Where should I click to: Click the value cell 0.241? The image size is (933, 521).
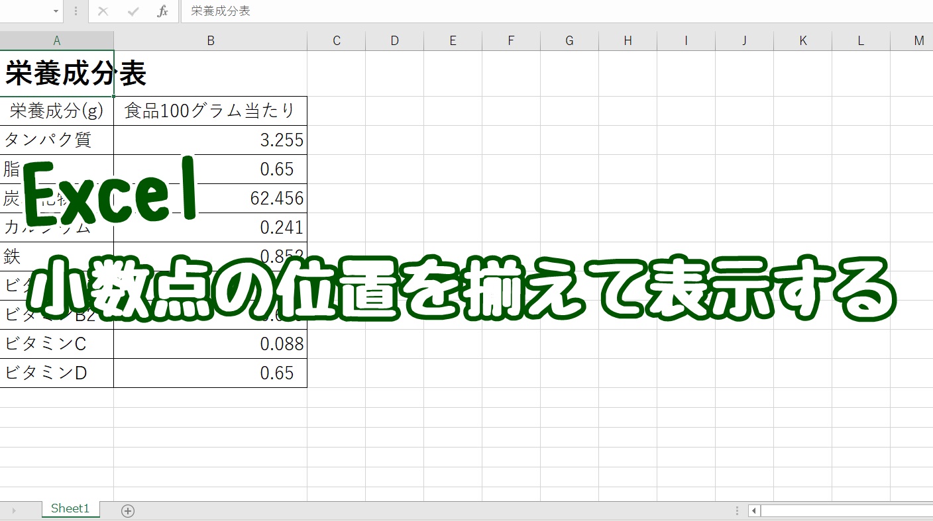tap(211, 228)
